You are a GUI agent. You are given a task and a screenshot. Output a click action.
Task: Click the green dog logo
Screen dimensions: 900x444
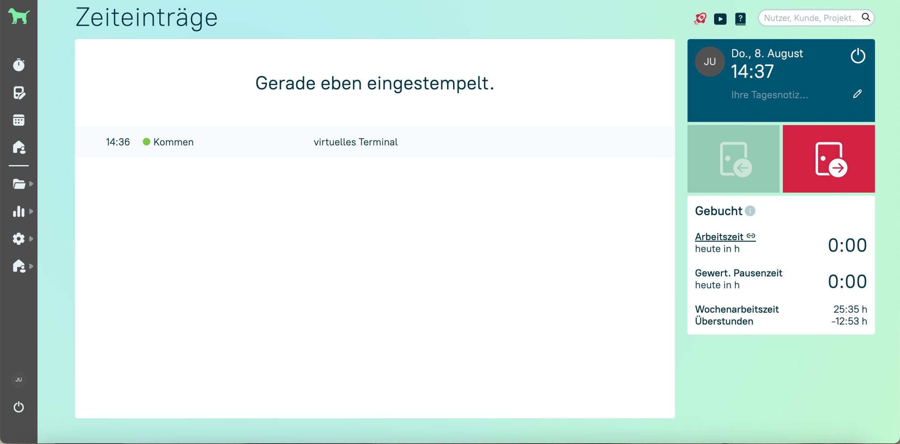[19, 16]
